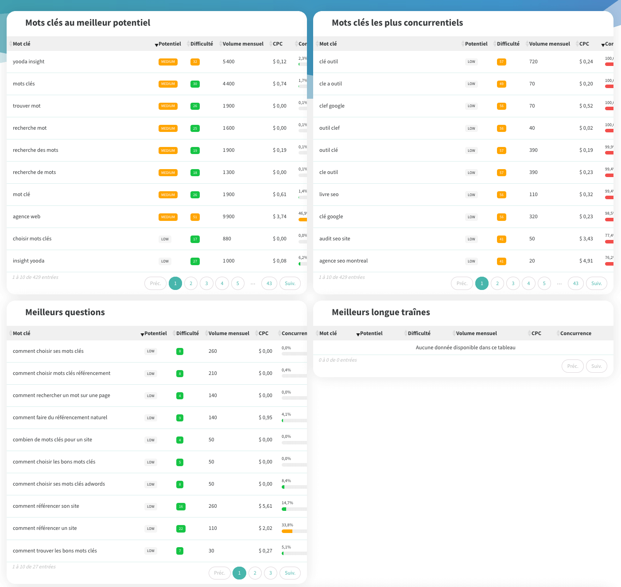
Task: Open page 43 of best-potential keywords
Action: (x=269, y=283)
